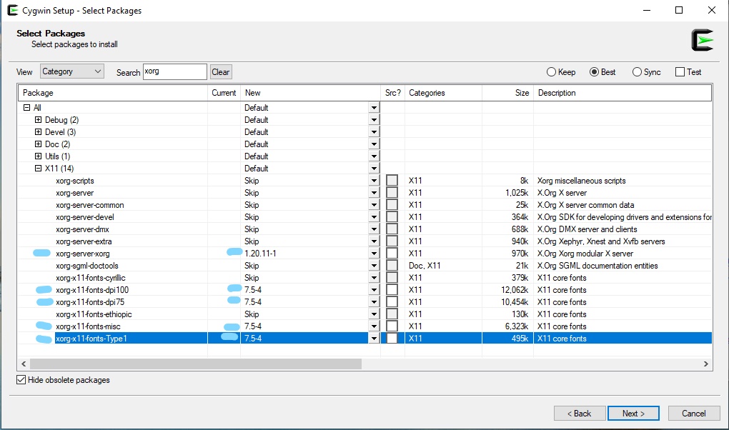Select the xorg-server-common package
Image resolution: width=729 pixels, height=430 pixels.
(365, 204)
